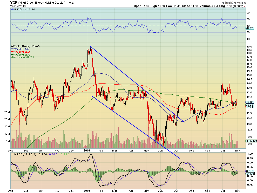Click the NYSE exchange label

pyautogui.click(x=70, y=3)
